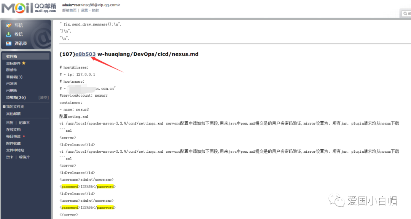Click '#serviceAccount: nexus3' line
The height and width of the screenshot is (219, 411).
[x=84, y=96]
